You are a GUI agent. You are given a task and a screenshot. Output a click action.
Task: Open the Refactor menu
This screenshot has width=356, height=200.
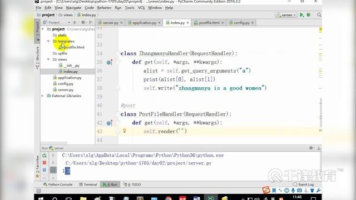(x=104, y=8)
